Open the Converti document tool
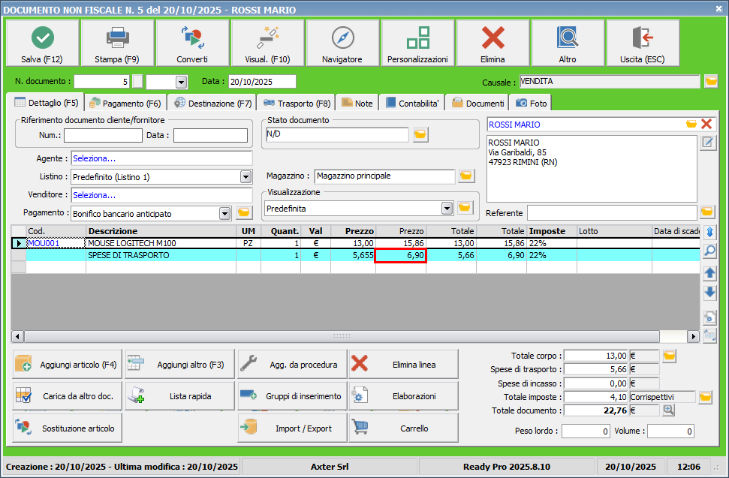 click(192, 38)
